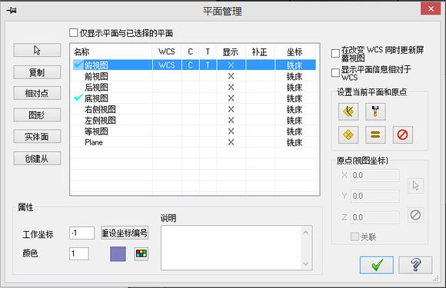The height and width of the screenshot is (288, 446).
Task: Click the 坐标 column header
Action: click(x=295, y=51)
